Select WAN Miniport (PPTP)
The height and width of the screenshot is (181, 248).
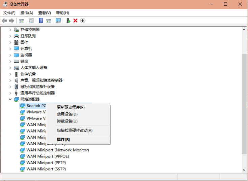[46, 163]
